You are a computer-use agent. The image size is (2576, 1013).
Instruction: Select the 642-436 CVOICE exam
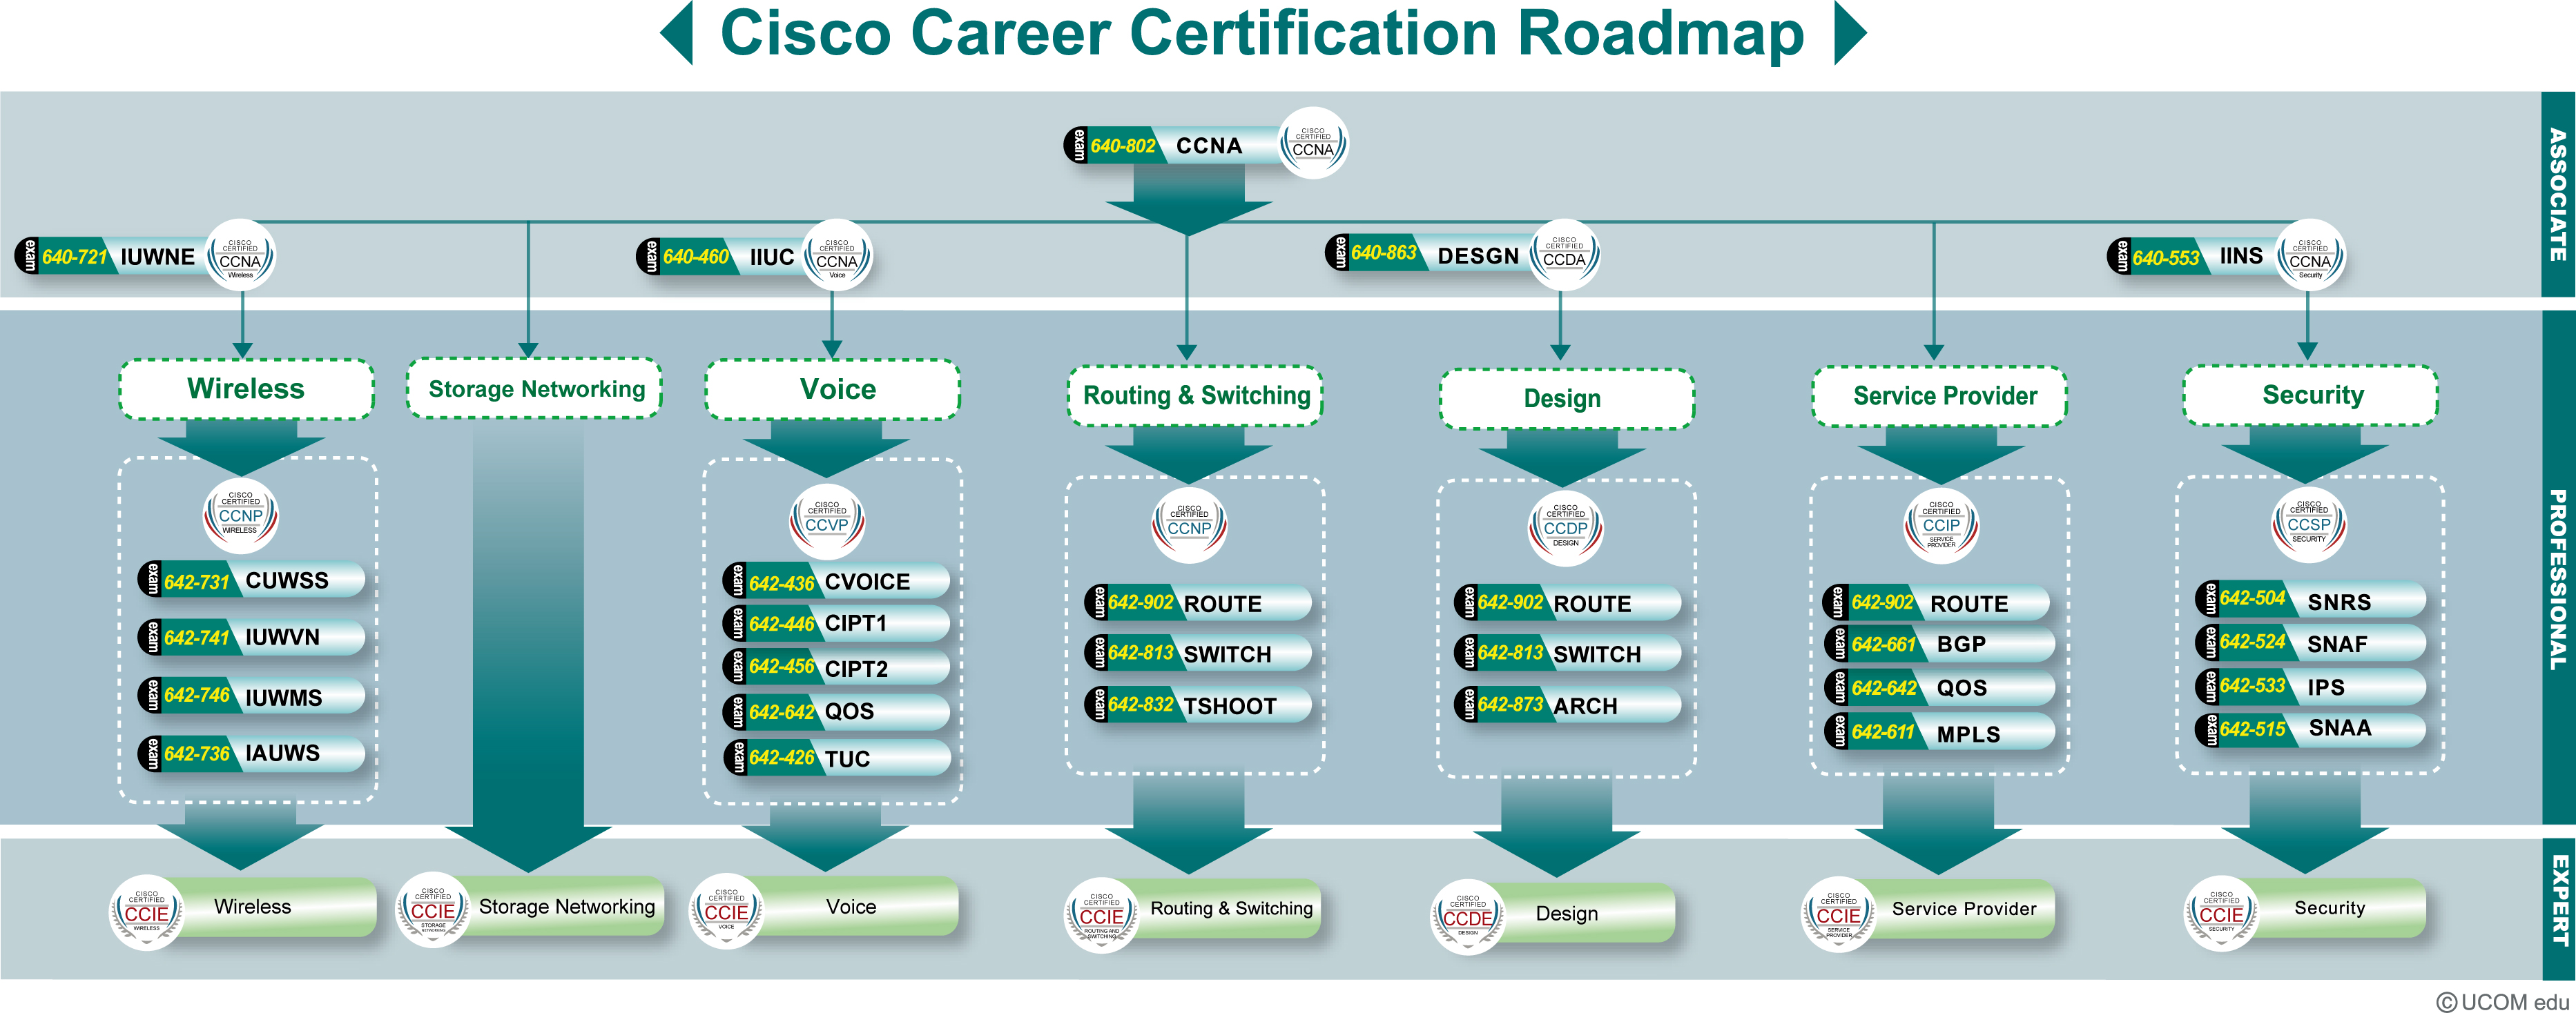[x=836, y=582]
